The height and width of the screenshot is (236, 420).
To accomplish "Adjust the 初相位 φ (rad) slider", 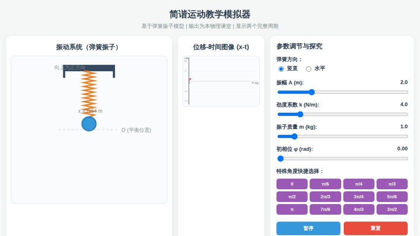I will click(342, 159).
